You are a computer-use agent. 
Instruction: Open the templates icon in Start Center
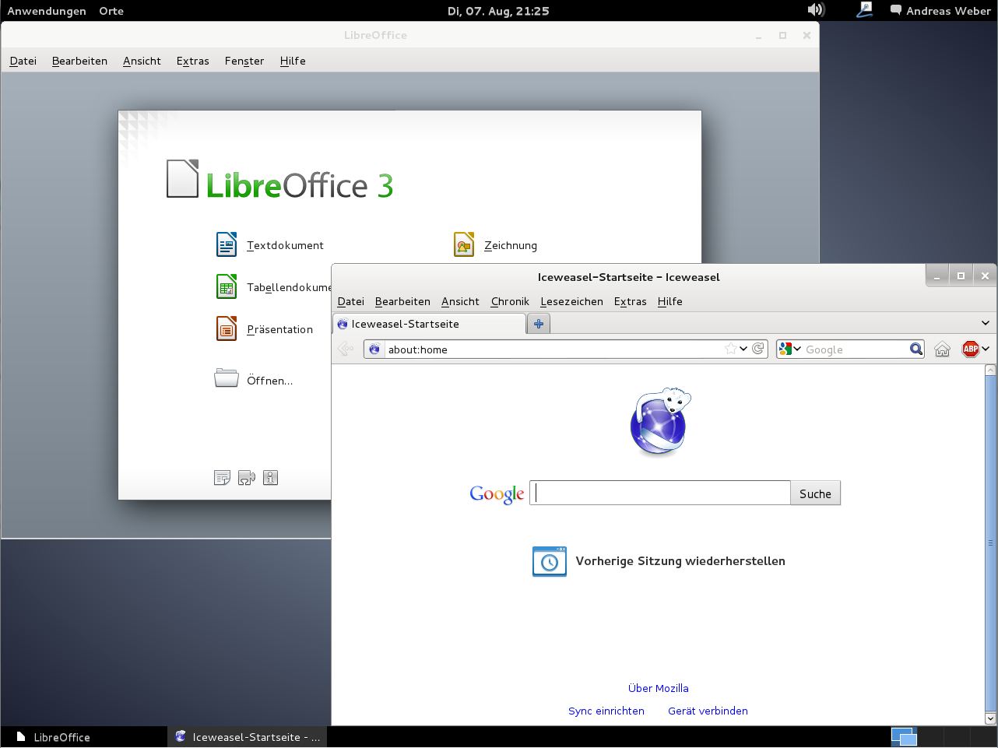point(222,478)
